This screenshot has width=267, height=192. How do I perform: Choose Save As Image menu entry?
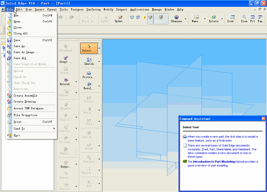click(31, 52)
